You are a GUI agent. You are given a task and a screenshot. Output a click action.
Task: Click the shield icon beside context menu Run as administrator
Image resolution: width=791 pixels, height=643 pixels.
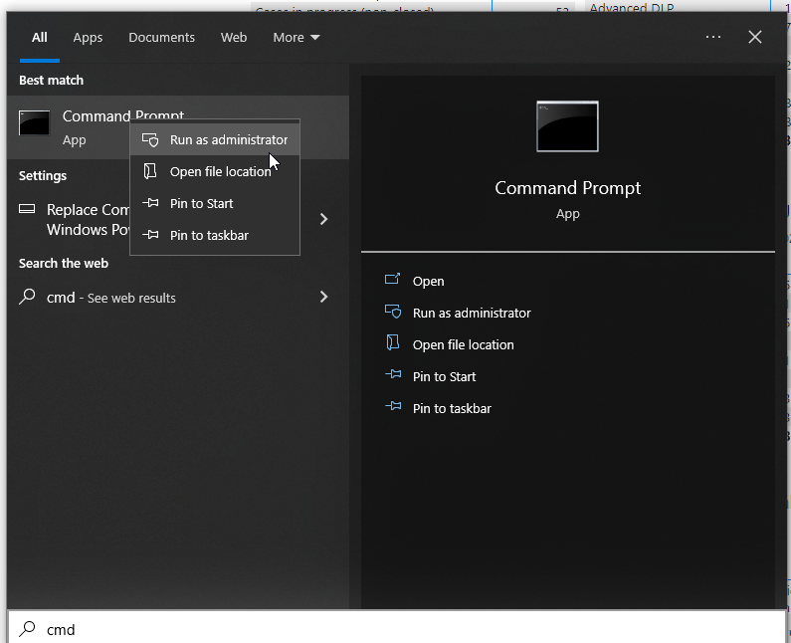pyautogui.click(x=150, y=140)
